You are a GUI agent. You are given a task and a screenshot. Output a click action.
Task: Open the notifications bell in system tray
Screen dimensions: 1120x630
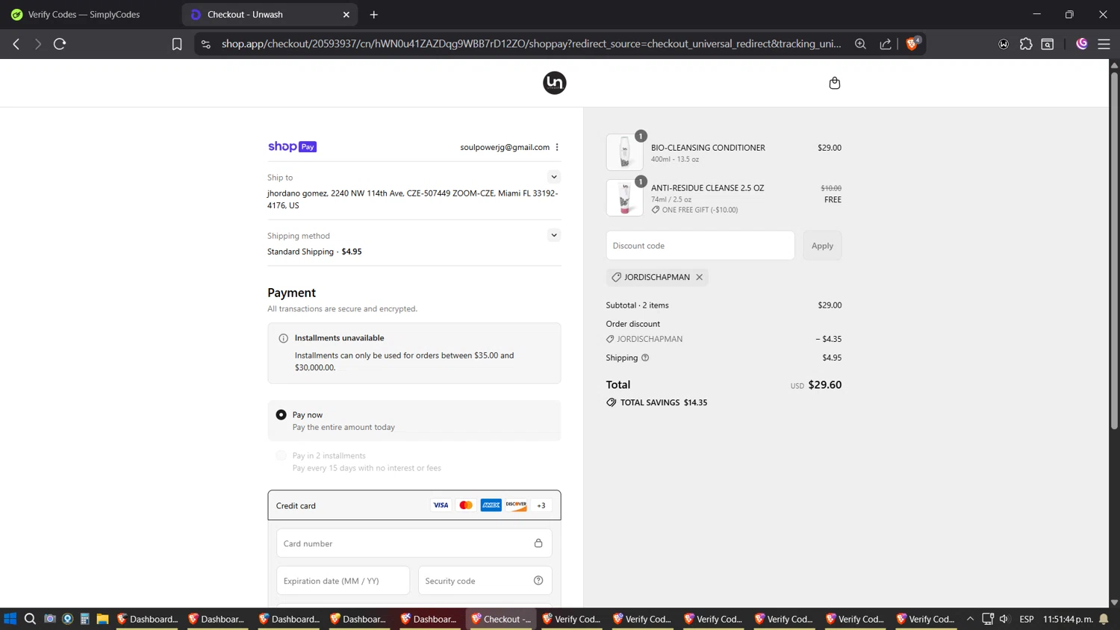coord(1104,619)
